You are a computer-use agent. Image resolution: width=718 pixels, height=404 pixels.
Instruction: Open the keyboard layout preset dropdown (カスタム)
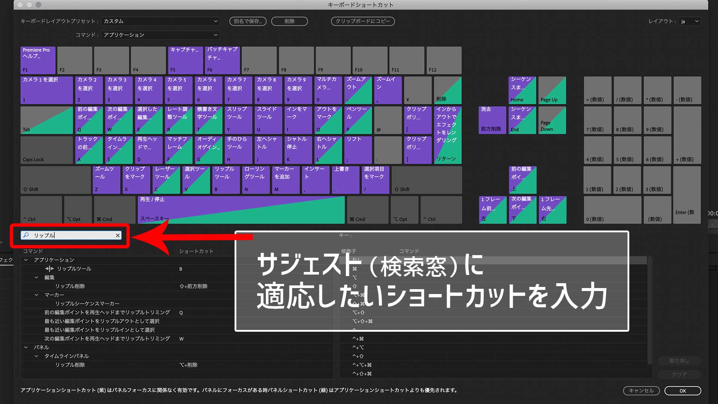point(160,21)
